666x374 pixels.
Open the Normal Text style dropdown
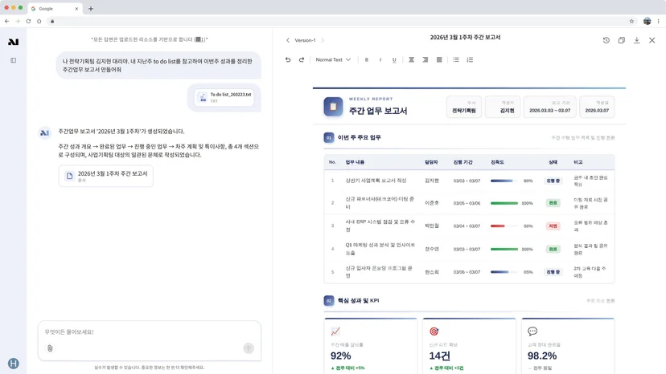333,59
